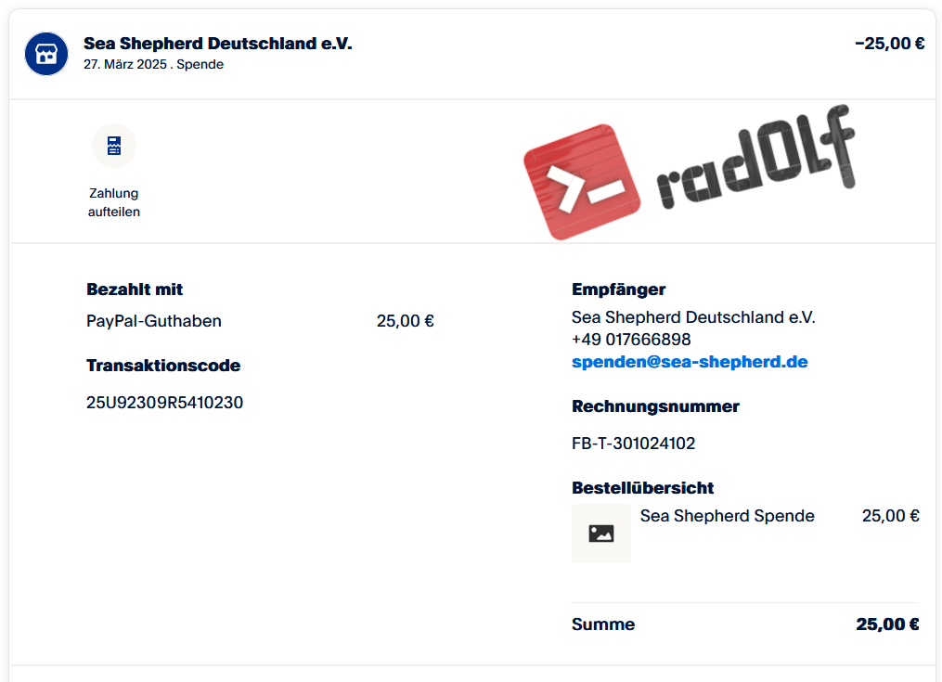Click the invoice number FB-T-301024102
The width and height of the screenshot is (942, 682).
(x=633, y=444)
